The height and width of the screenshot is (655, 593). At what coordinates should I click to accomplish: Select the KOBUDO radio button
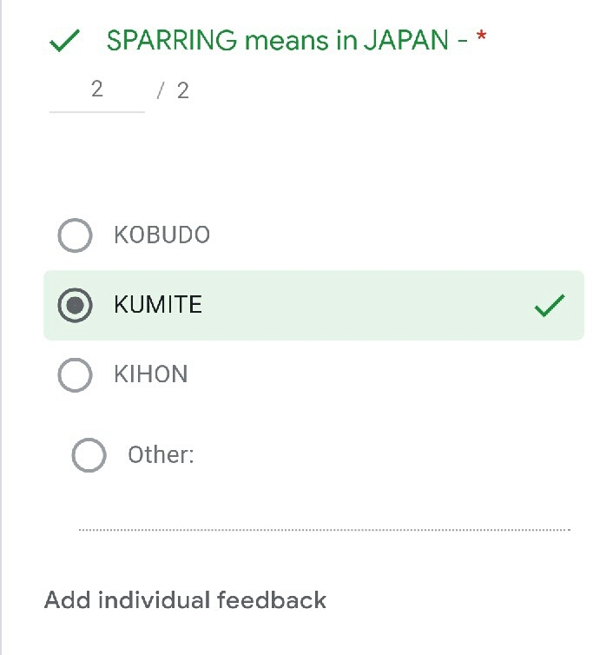pyautogui.click(x=75, y=235)
